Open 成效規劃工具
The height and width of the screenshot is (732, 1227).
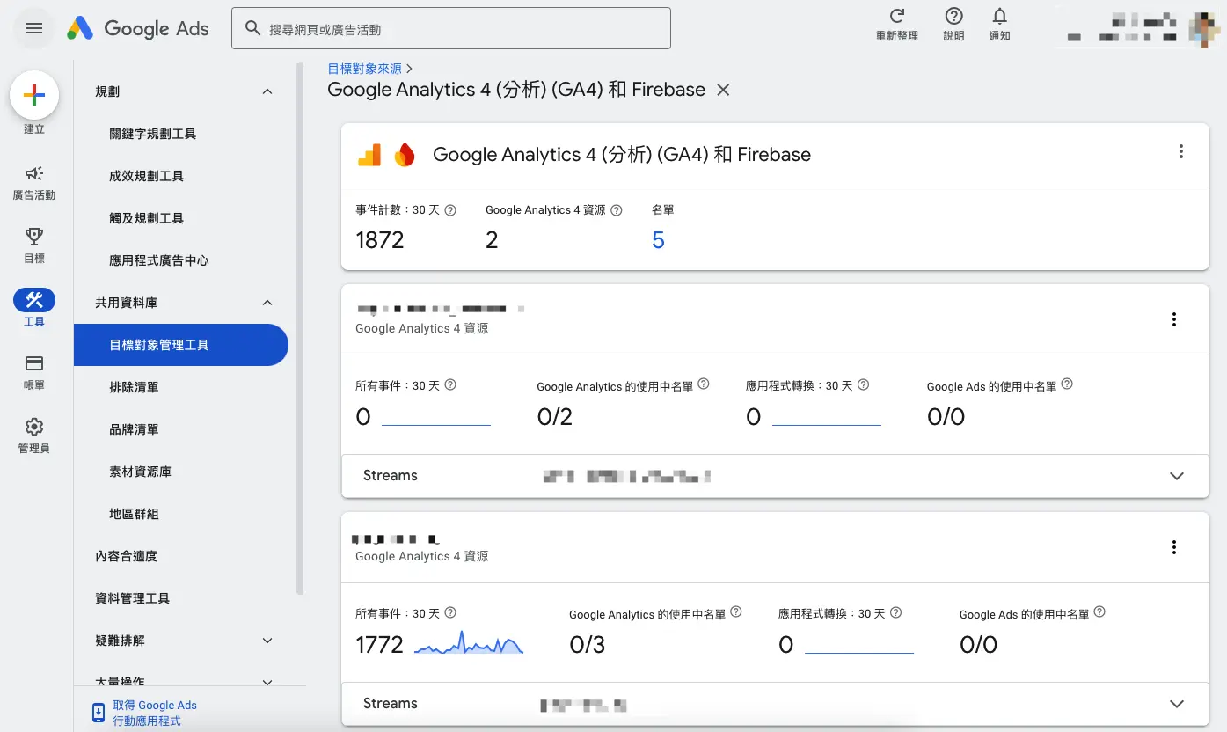point(147,176)
